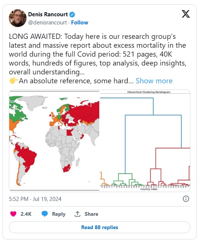
Task: Click the 2.4K likes count
Action: 26,214
